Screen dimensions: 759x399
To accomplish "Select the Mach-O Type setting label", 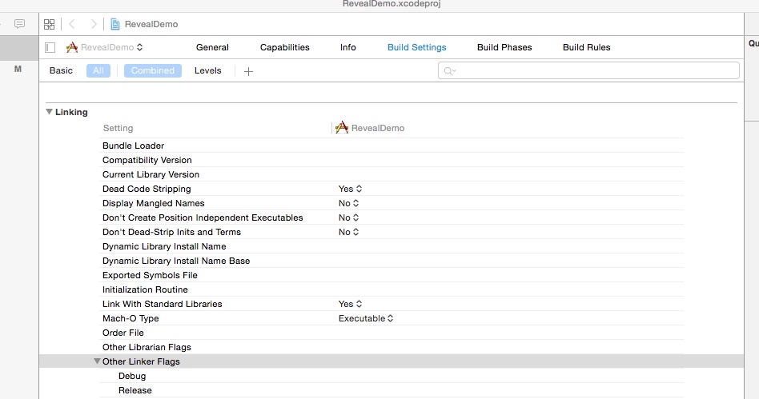I will (x=131, y=318).
